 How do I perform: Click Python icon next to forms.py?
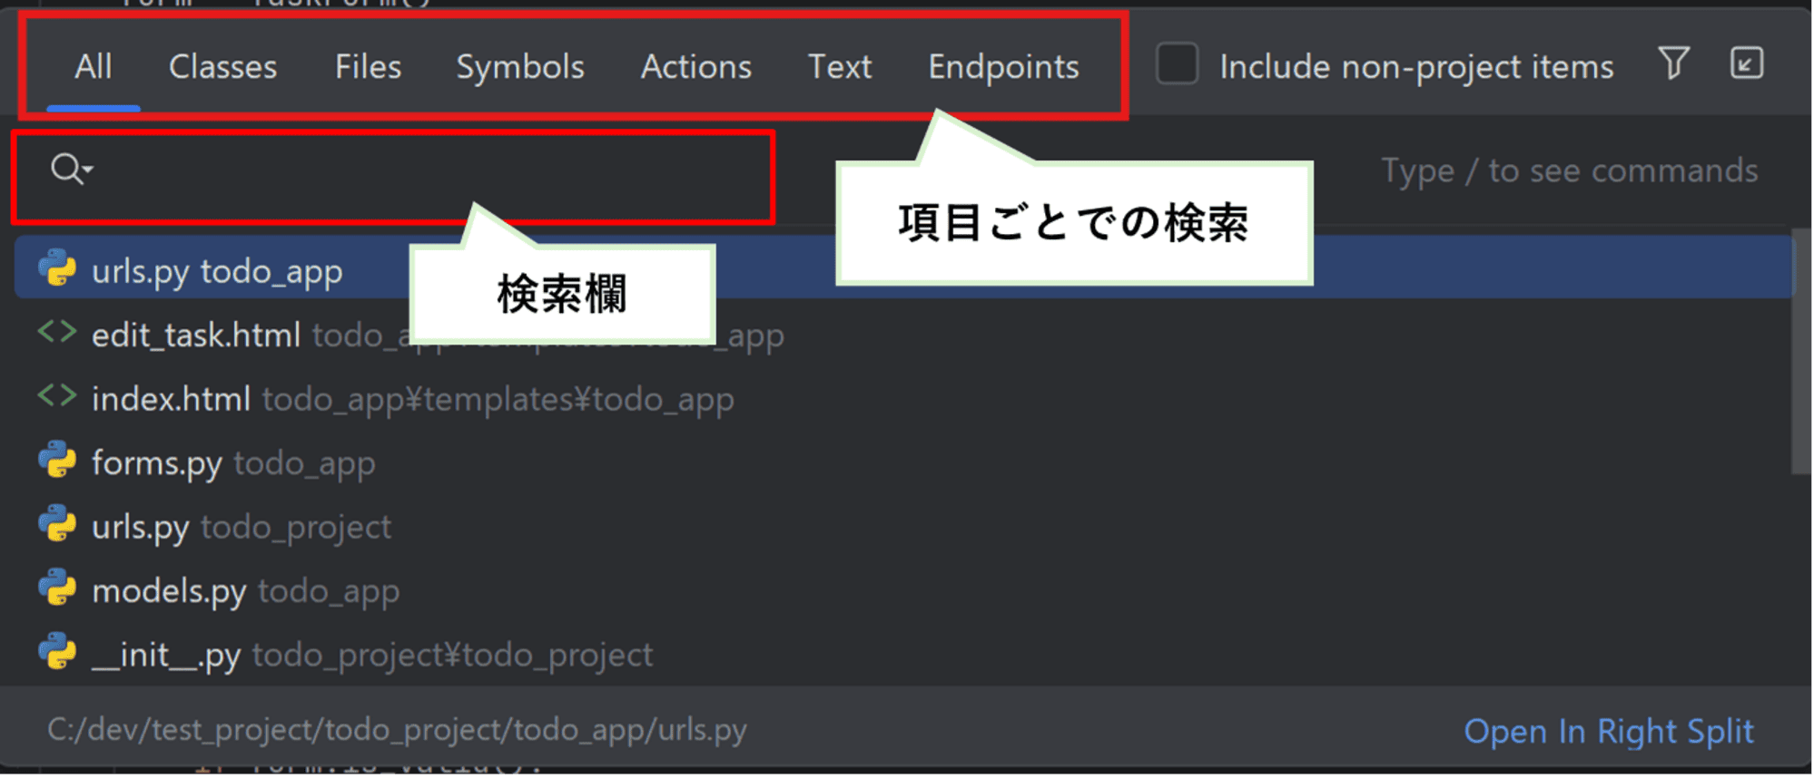(x=57, y=461)
